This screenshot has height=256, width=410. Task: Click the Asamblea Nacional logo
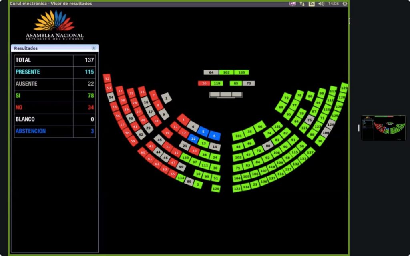click(54, 25)
